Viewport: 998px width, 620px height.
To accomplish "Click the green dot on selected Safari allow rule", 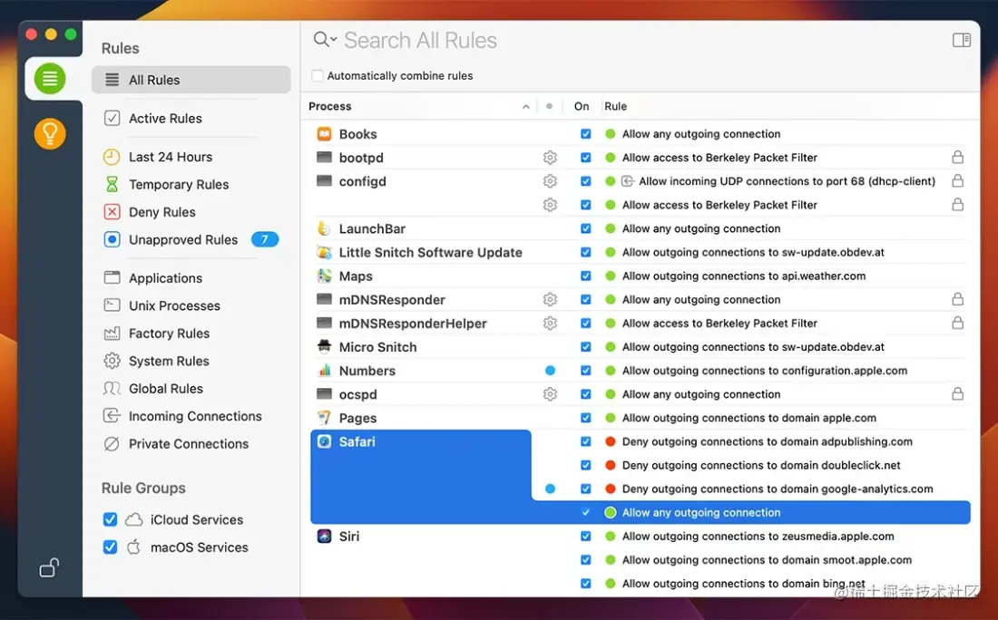I will pos(610,512).
